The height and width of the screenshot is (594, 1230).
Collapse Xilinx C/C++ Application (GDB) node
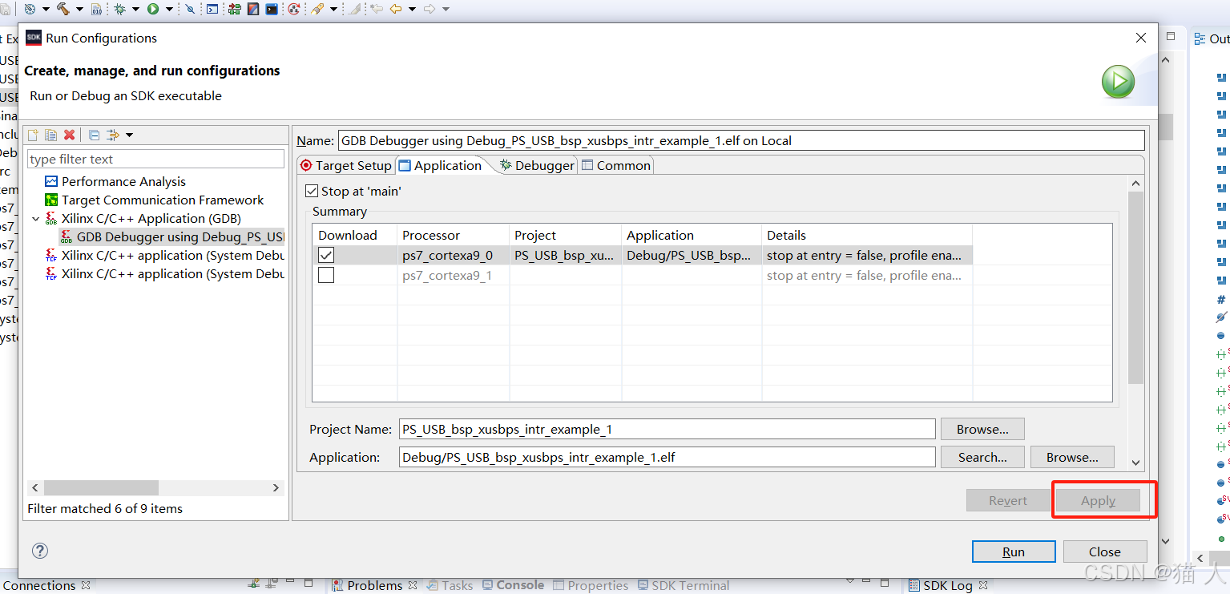(34, 219)
